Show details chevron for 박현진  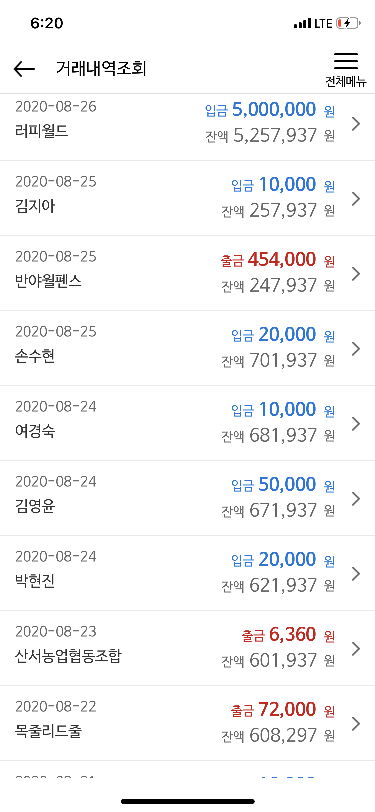click(356, 574)
